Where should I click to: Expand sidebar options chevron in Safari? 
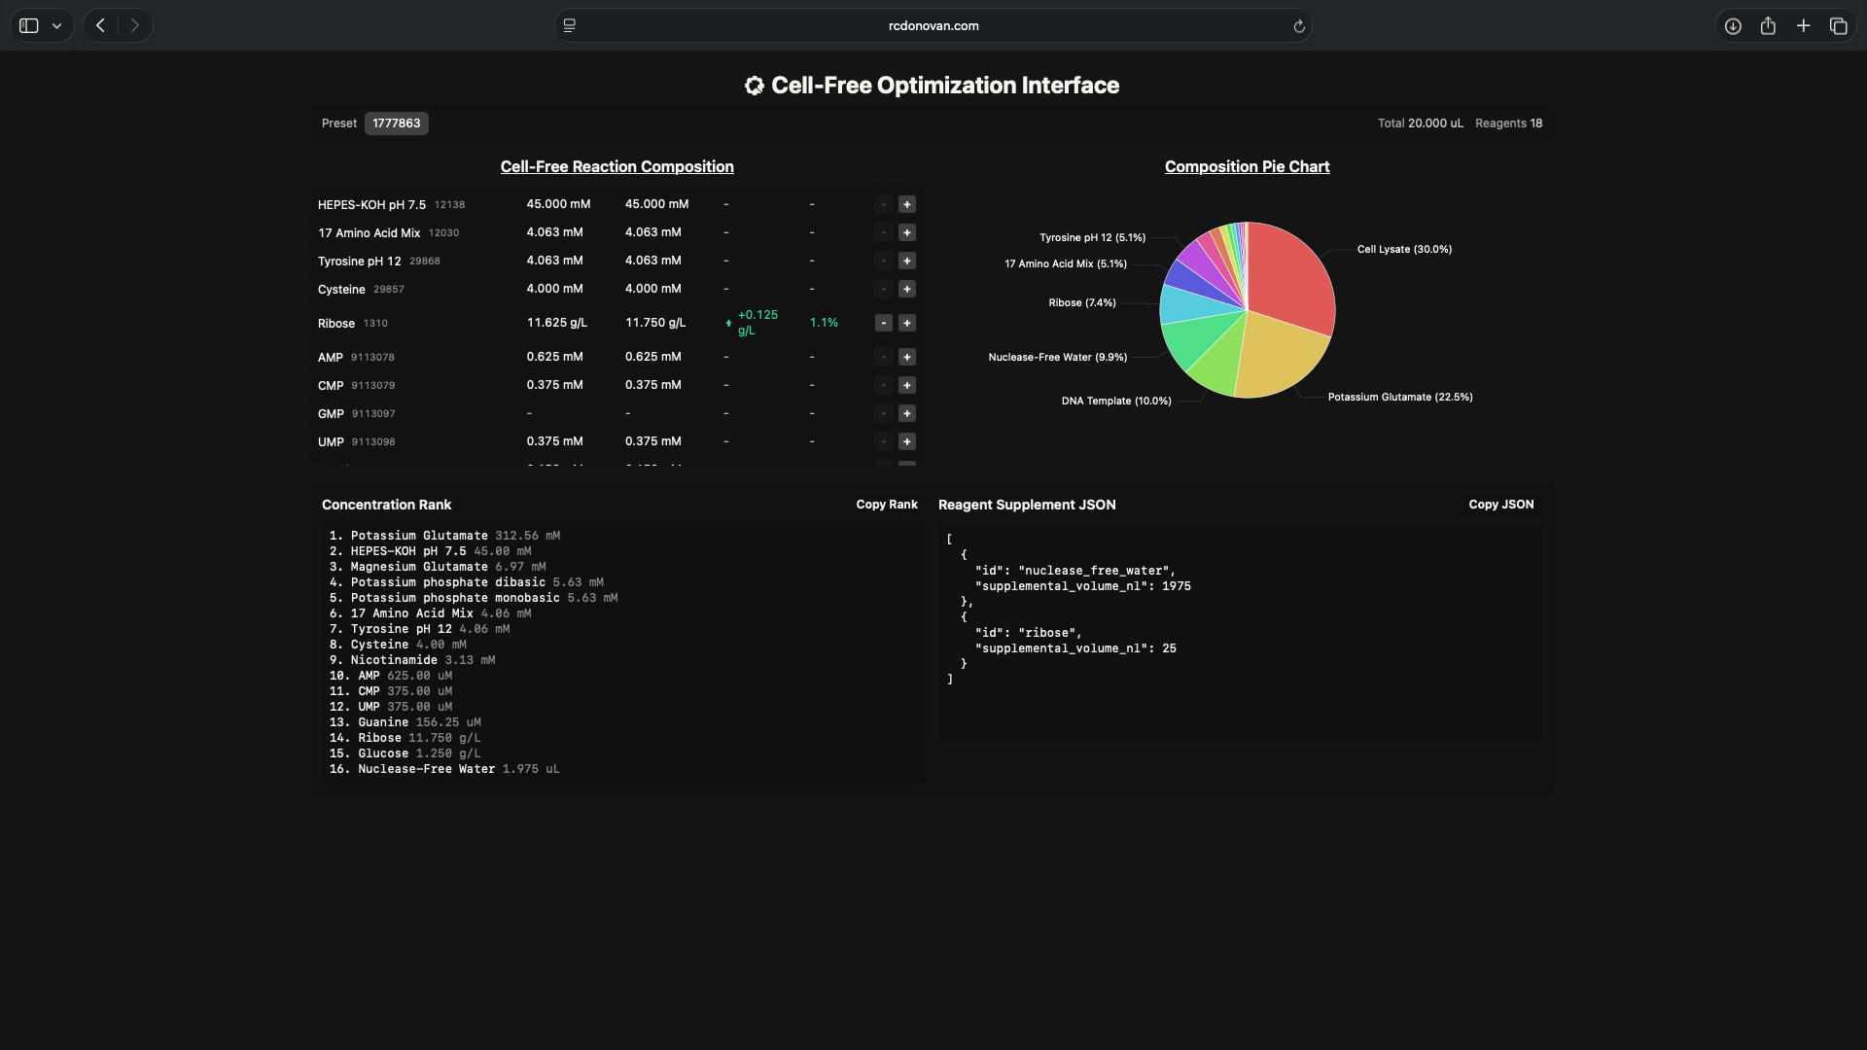coord(57,26)
